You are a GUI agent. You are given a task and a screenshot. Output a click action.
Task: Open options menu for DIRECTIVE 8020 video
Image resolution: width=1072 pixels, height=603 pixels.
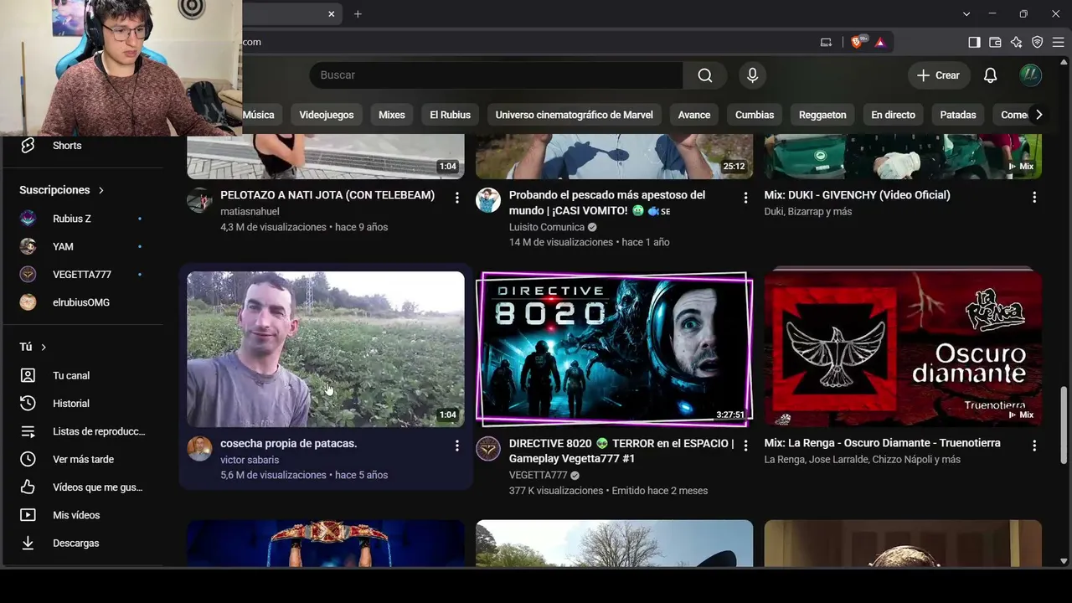[745, 446]
